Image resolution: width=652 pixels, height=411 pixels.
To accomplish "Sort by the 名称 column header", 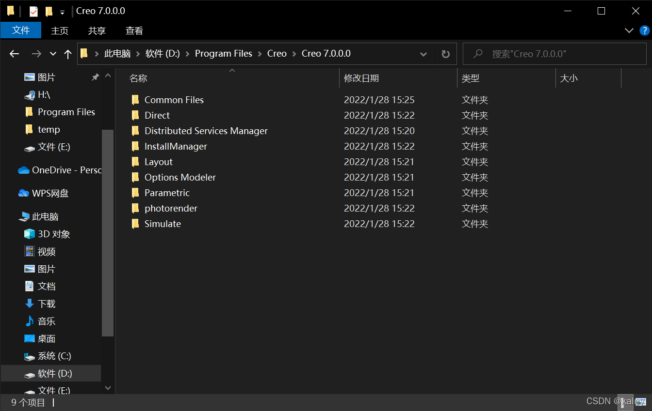I will tap(232, 78).
